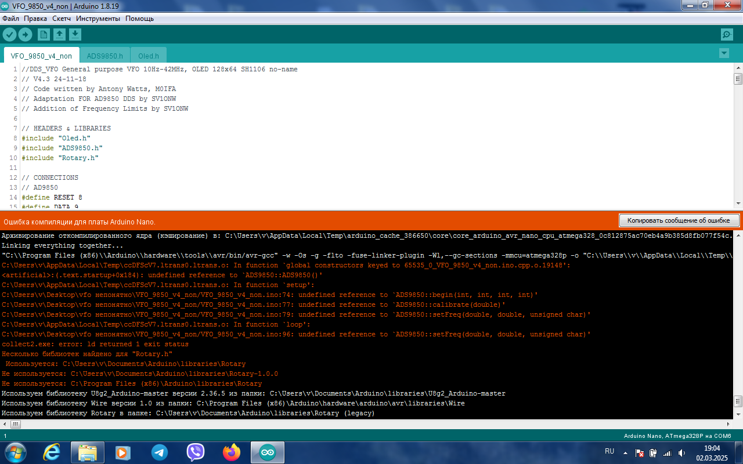Click the U8g2_Arduino-master library version line
743x464 pixels.
pyautogui.click(x=254, y=393)
